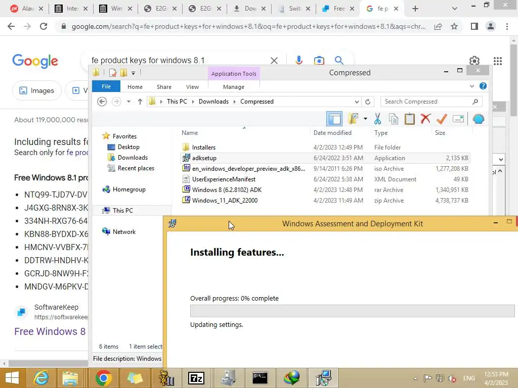This screenshot has height=388, width=518.
Task: Select Network in navigation pane
Action: (123, 231)
